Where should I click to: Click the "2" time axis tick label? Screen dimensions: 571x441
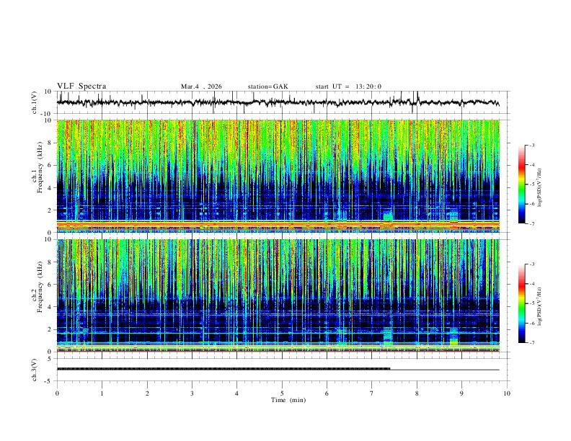click(x=147, y=393)
